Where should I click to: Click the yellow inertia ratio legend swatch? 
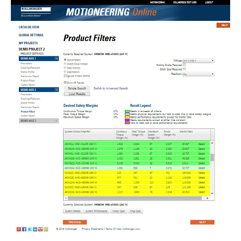point(127,117)
